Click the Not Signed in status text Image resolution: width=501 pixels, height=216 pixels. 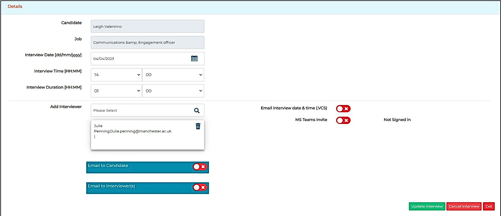pos(397,120)
